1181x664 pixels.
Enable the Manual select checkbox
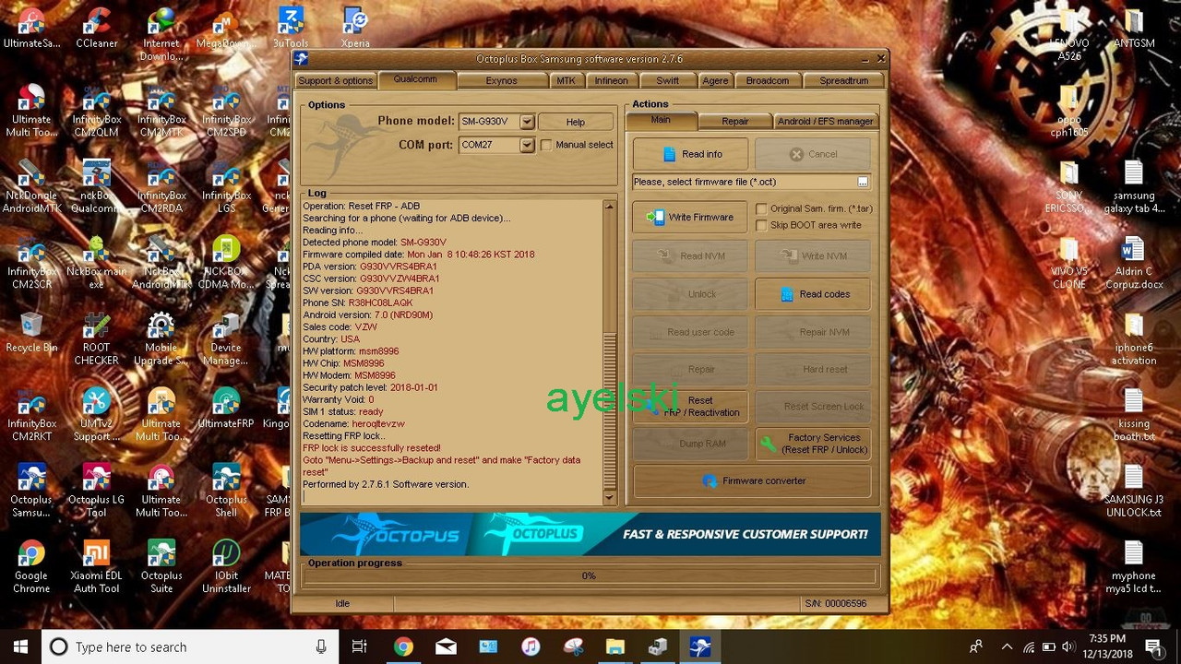click(x=546, y=145)
